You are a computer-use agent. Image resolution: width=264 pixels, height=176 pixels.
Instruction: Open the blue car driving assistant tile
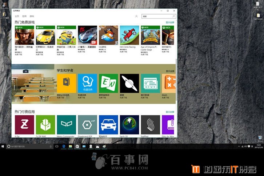pyautogui.click(x=108, y=125)
